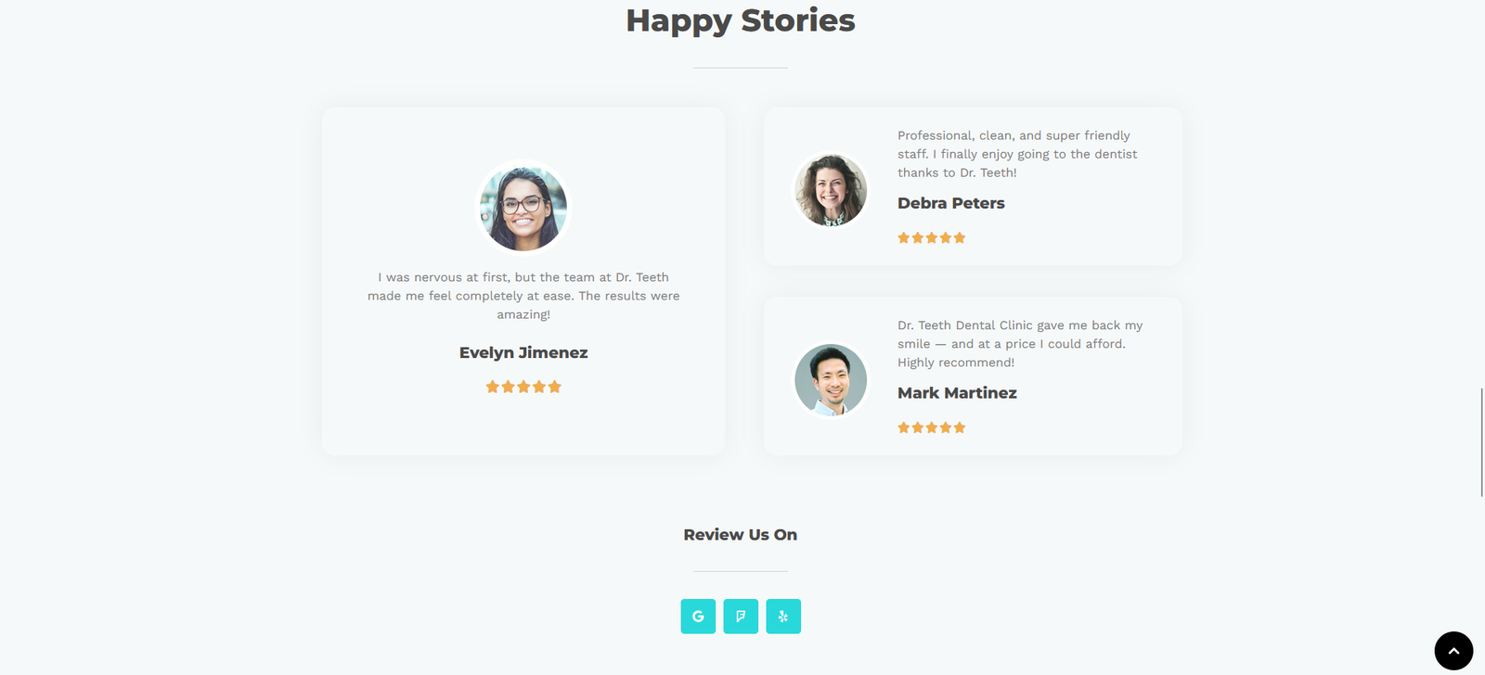Viewport: 1485px width, 675px height.
Task: Click Evelyn Jimenez's profile photo
Action: (x=523, y=208)
